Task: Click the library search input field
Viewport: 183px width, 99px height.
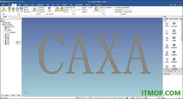Action: tap(172, 21)
